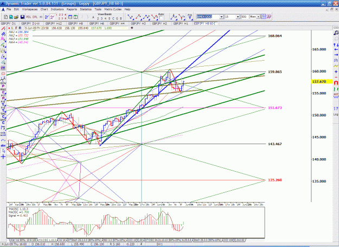Click the blue bar chart style icon
Viewport: 339px width, 247px height.
(263, 17)
